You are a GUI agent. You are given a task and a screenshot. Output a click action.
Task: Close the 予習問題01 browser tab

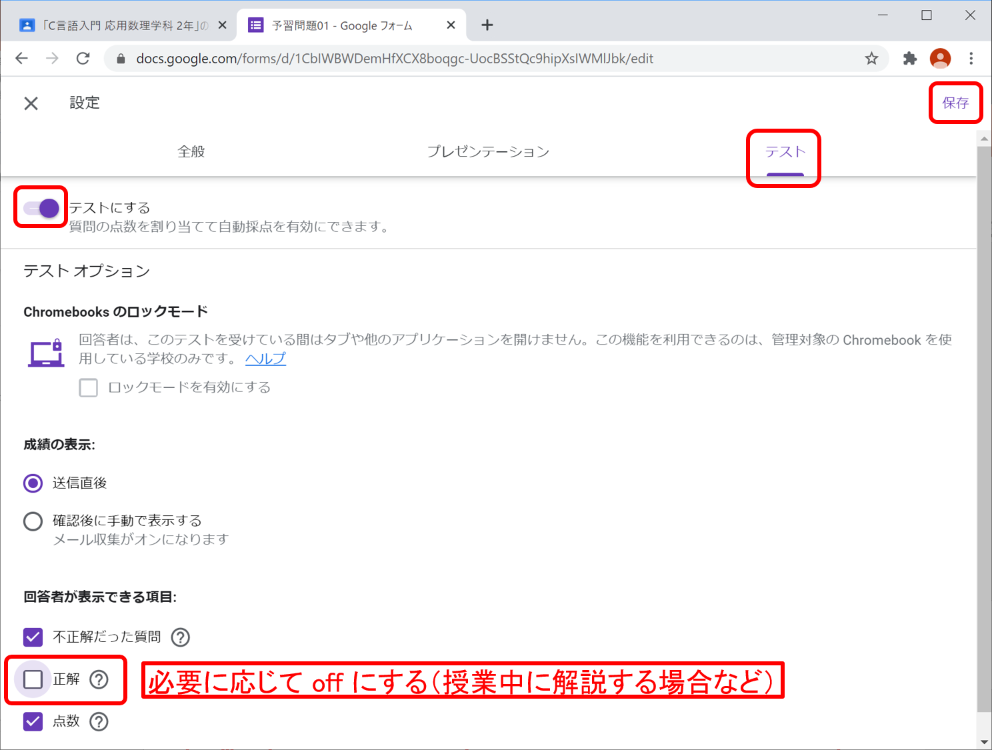[451, 25]
